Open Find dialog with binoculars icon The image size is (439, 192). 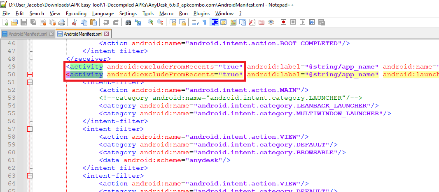(128, 22)
